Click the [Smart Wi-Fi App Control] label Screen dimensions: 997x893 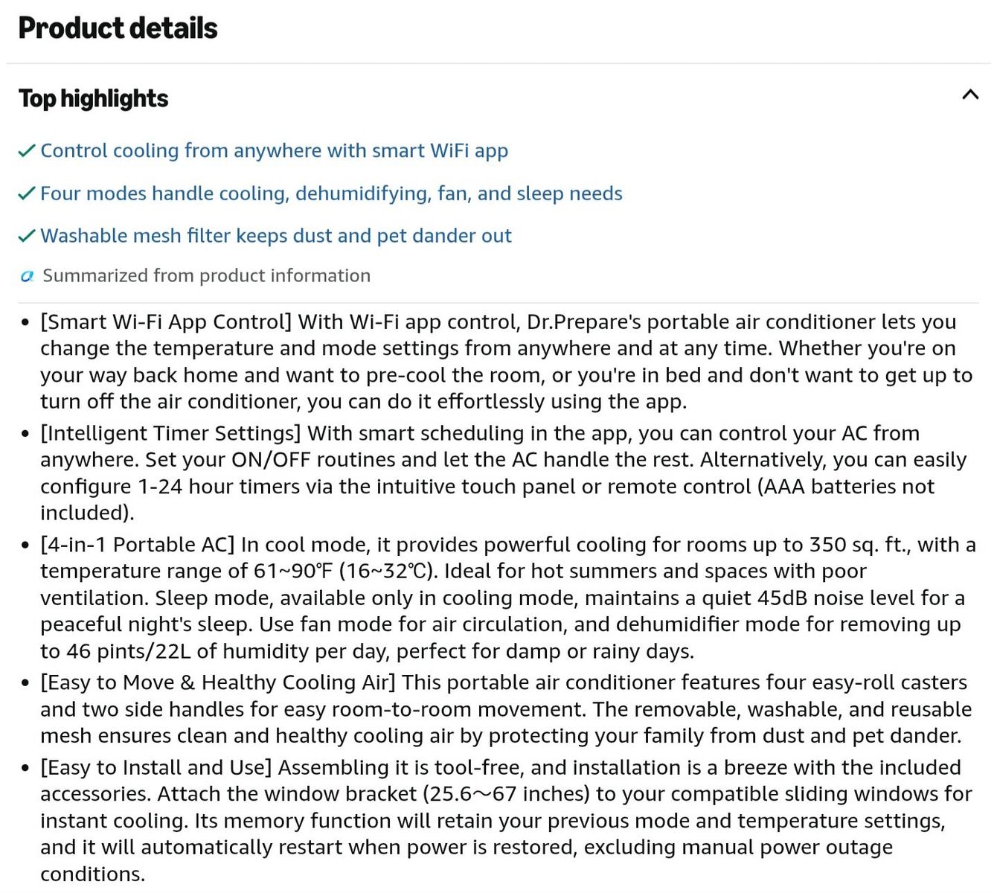[x=166, y=322]
